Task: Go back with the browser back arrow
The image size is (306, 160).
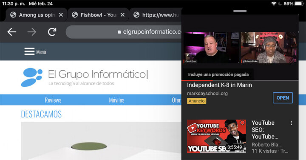Action: pyautogui.click(x=12, y=32)
